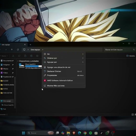This screenshot has height=136, width=136.
Task: Click the sidebar vertical scrollbar
Action: 15,92
